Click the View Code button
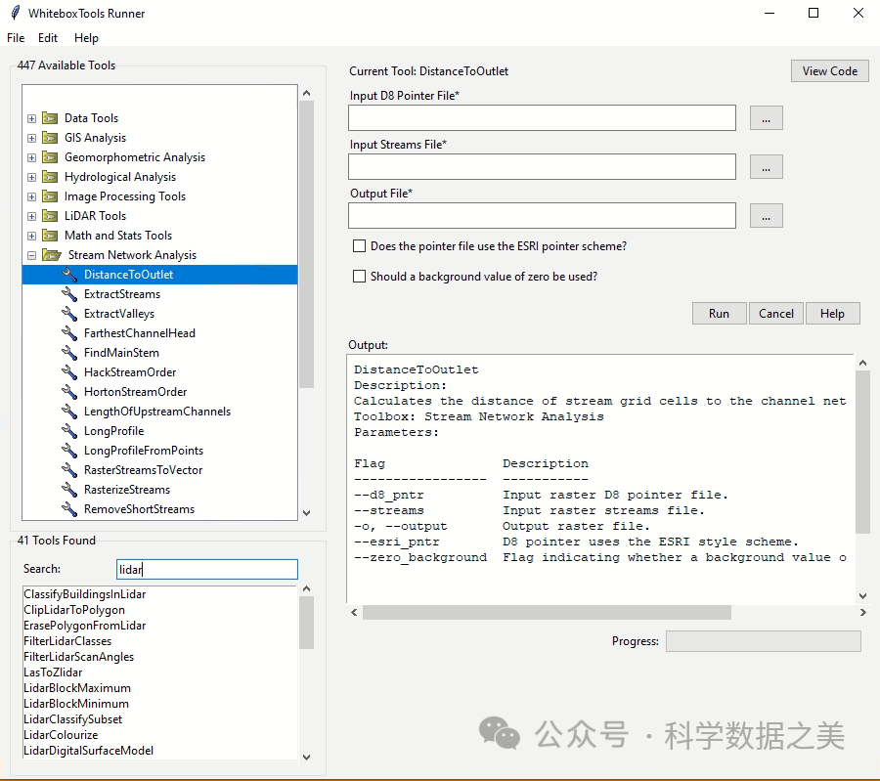 (829, 71)
